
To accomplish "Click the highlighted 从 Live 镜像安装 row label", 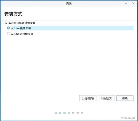I will point(21,28).
